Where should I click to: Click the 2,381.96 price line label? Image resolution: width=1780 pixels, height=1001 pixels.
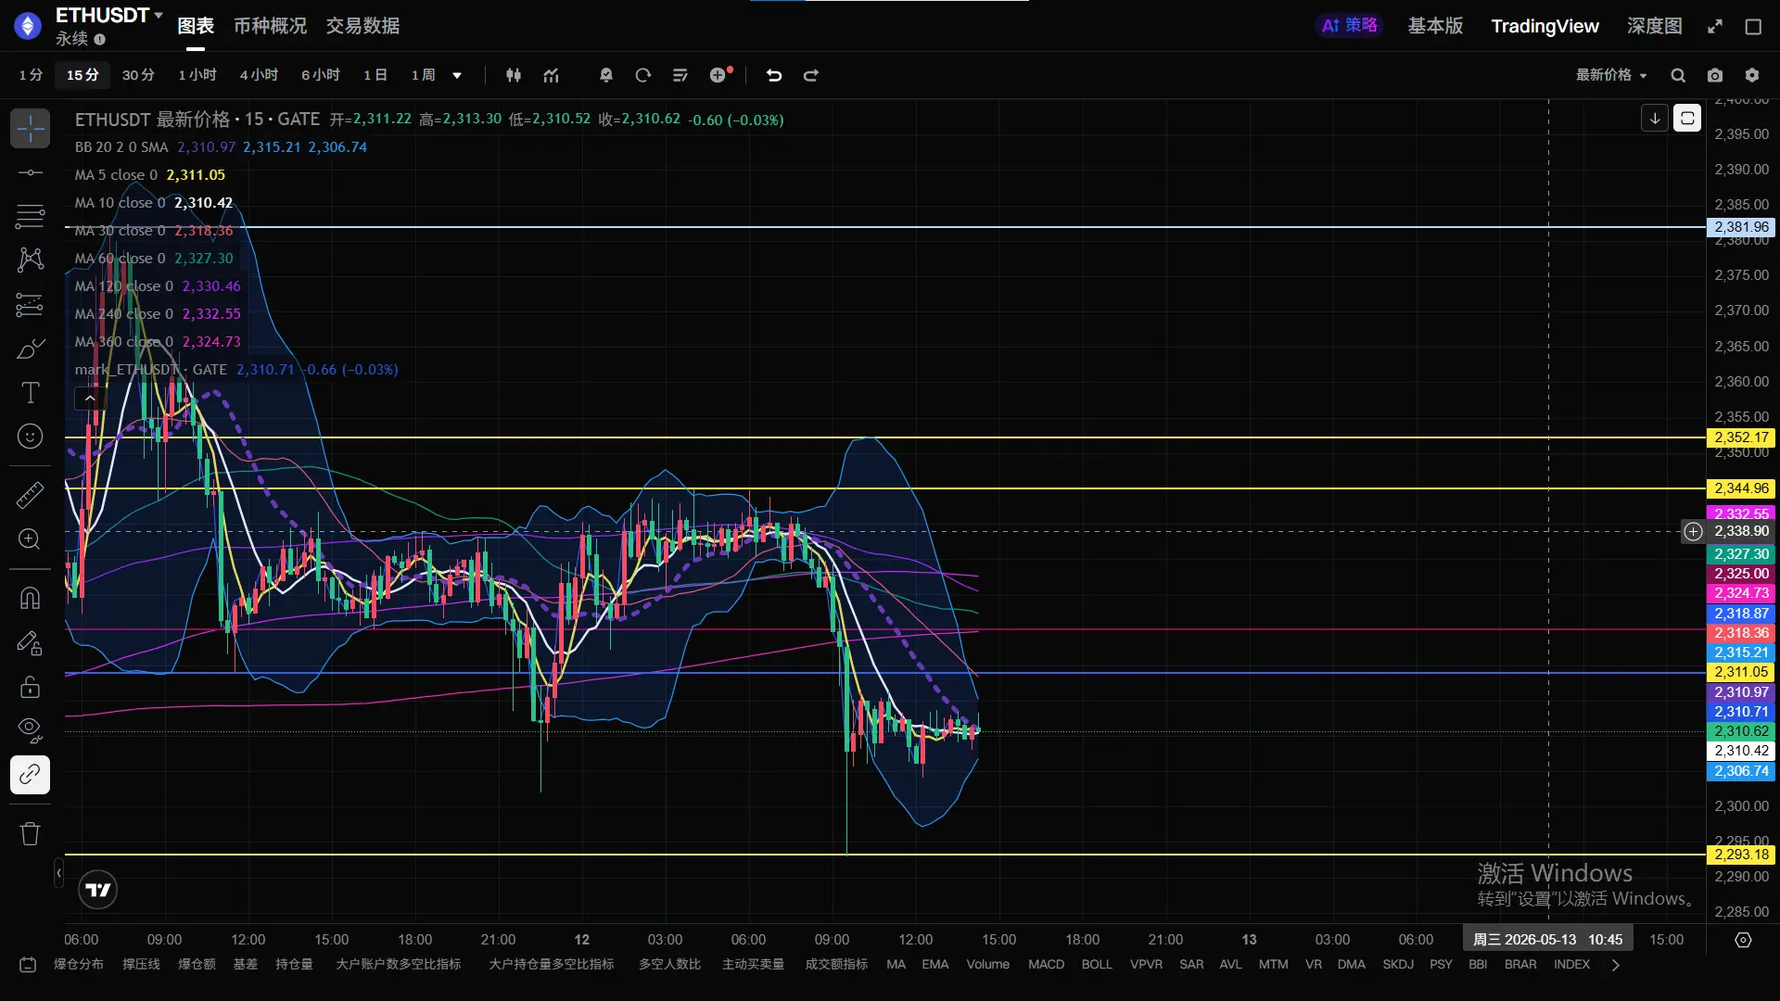pyautogui.click(x=1741, y=227)
